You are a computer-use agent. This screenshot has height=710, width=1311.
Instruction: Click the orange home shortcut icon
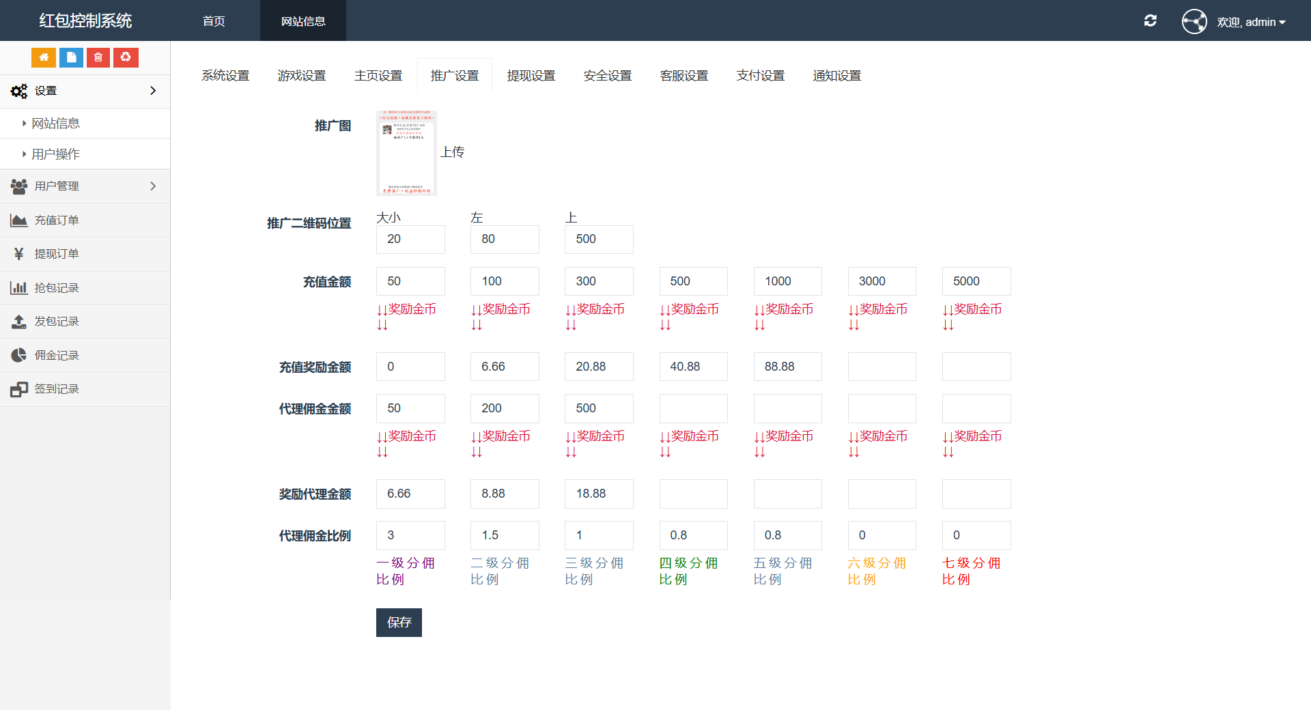(x=44, y=57)
